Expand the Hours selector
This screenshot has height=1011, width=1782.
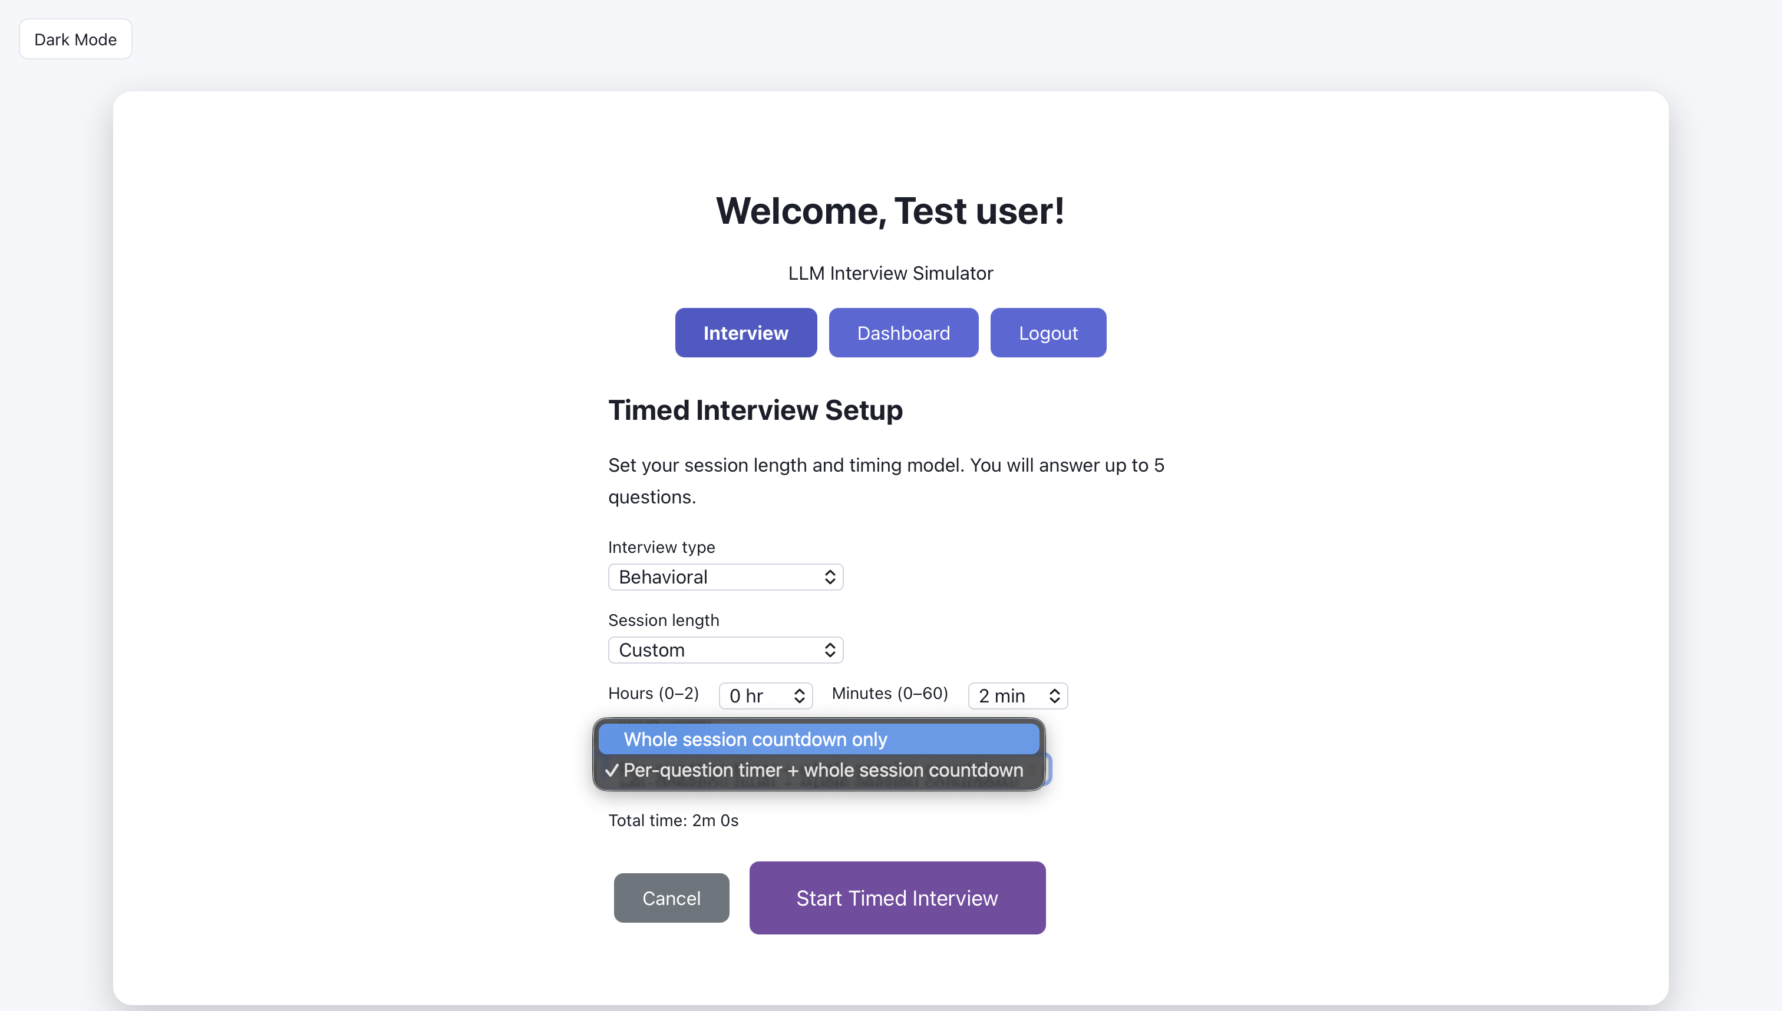click(x=765, y=696)
